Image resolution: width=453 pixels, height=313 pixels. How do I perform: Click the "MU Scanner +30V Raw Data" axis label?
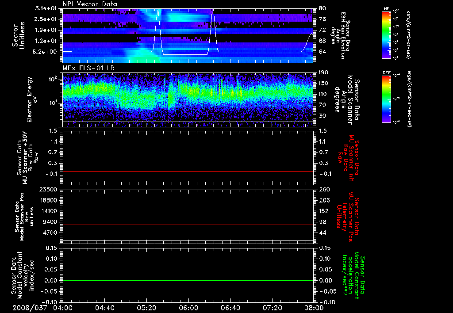[x=27, y=158]
